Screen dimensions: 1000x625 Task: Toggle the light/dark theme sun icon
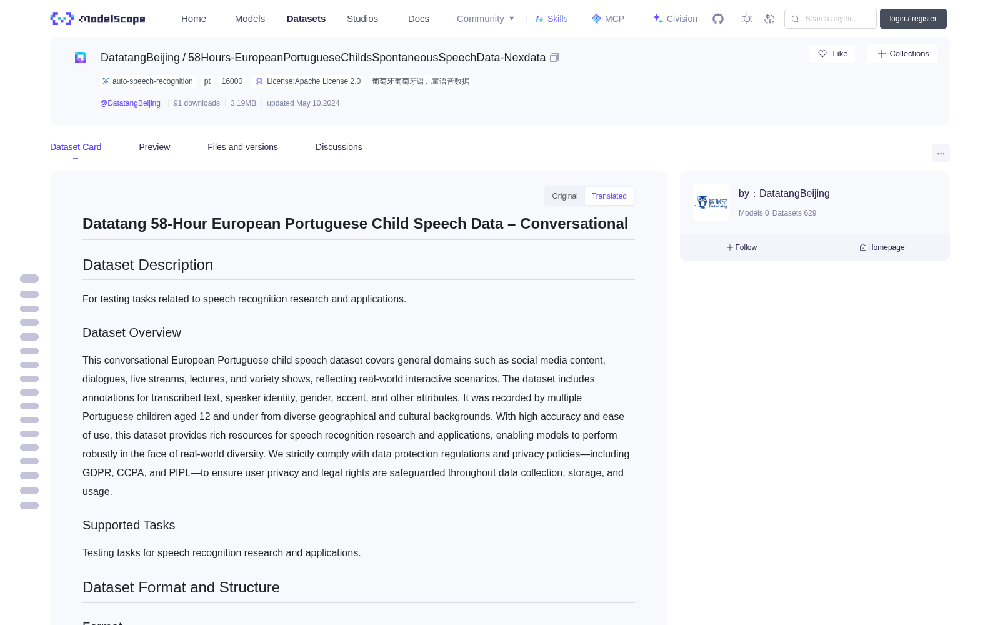[747, 19]
